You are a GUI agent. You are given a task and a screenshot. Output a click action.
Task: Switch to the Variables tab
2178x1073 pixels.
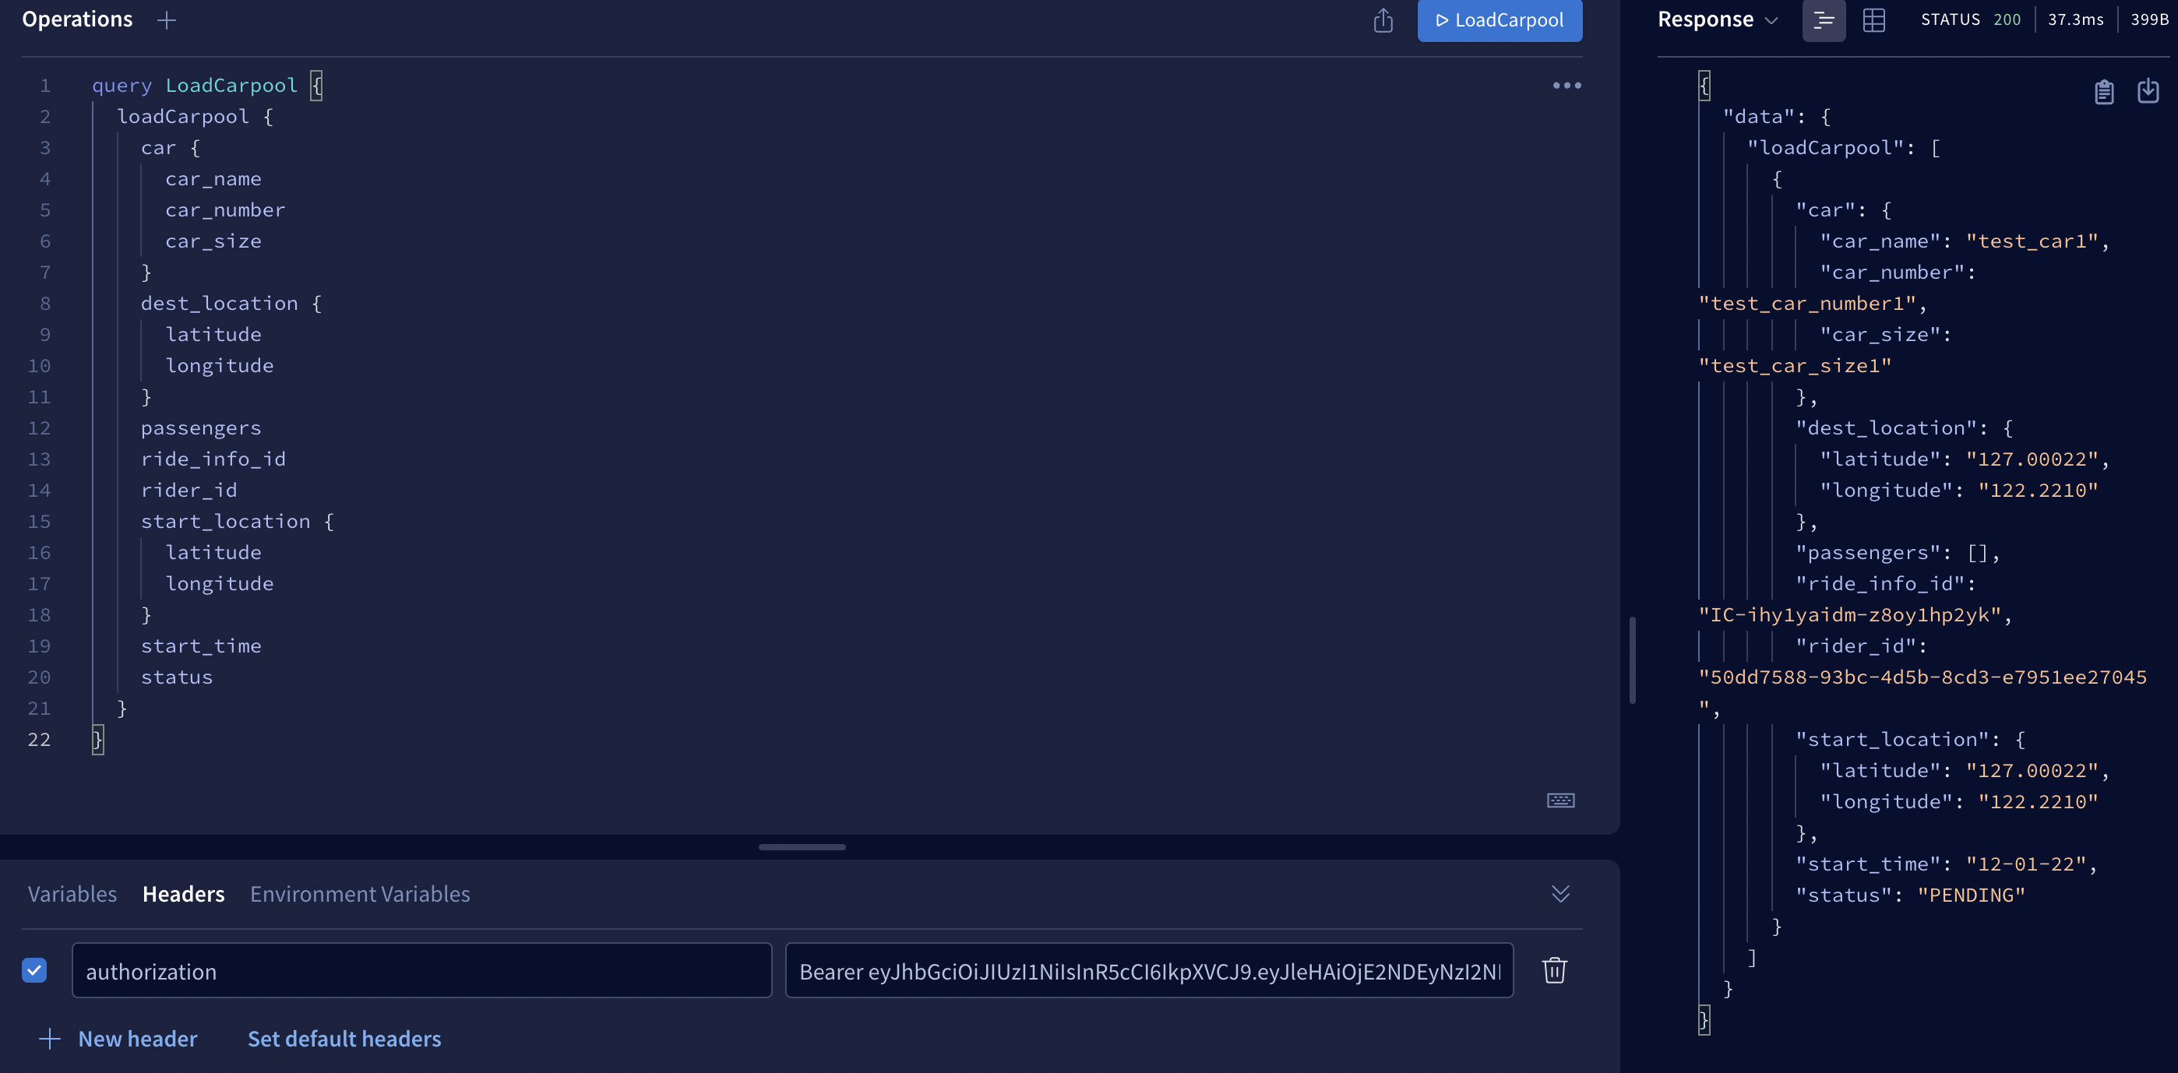point(72,894)
